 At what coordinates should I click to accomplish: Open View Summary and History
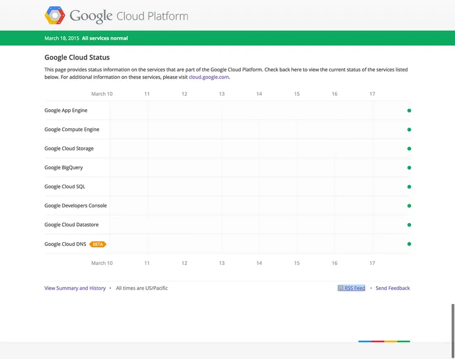(75, 288)
